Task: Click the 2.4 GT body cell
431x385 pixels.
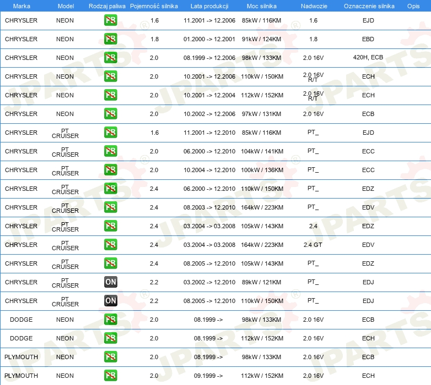Action: pos(313,245)
